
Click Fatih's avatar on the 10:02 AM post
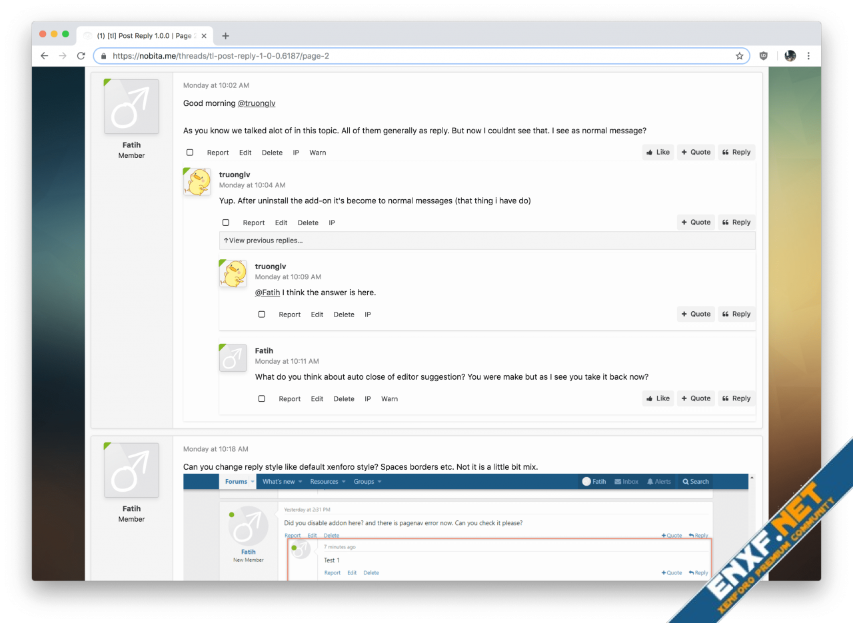coord(131,107)
